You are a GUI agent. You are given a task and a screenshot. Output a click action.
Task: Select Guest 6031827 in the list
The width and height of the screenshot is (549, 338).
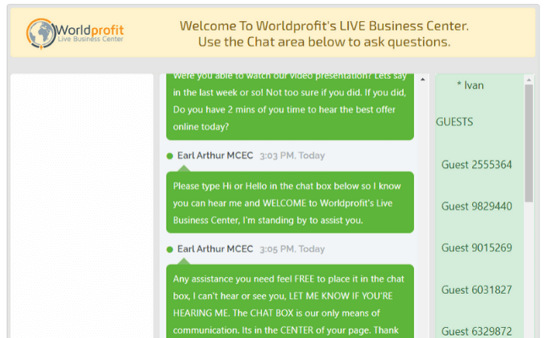(476, 290)
